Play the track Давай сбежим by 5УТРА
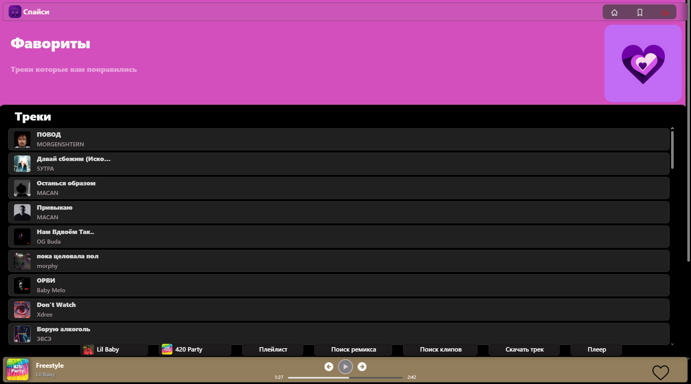691x384 pixels. point(339,164)
